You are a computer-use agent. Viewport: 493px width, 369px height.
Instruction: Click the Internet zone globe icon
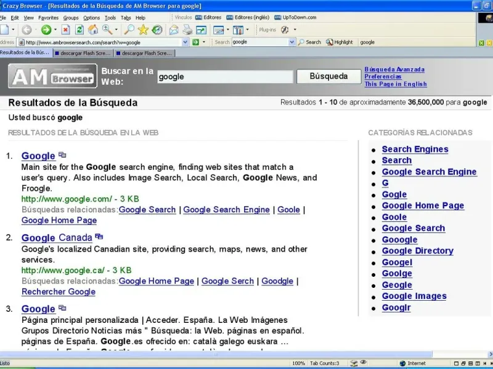pyautogui.click(x=402, y=363)
